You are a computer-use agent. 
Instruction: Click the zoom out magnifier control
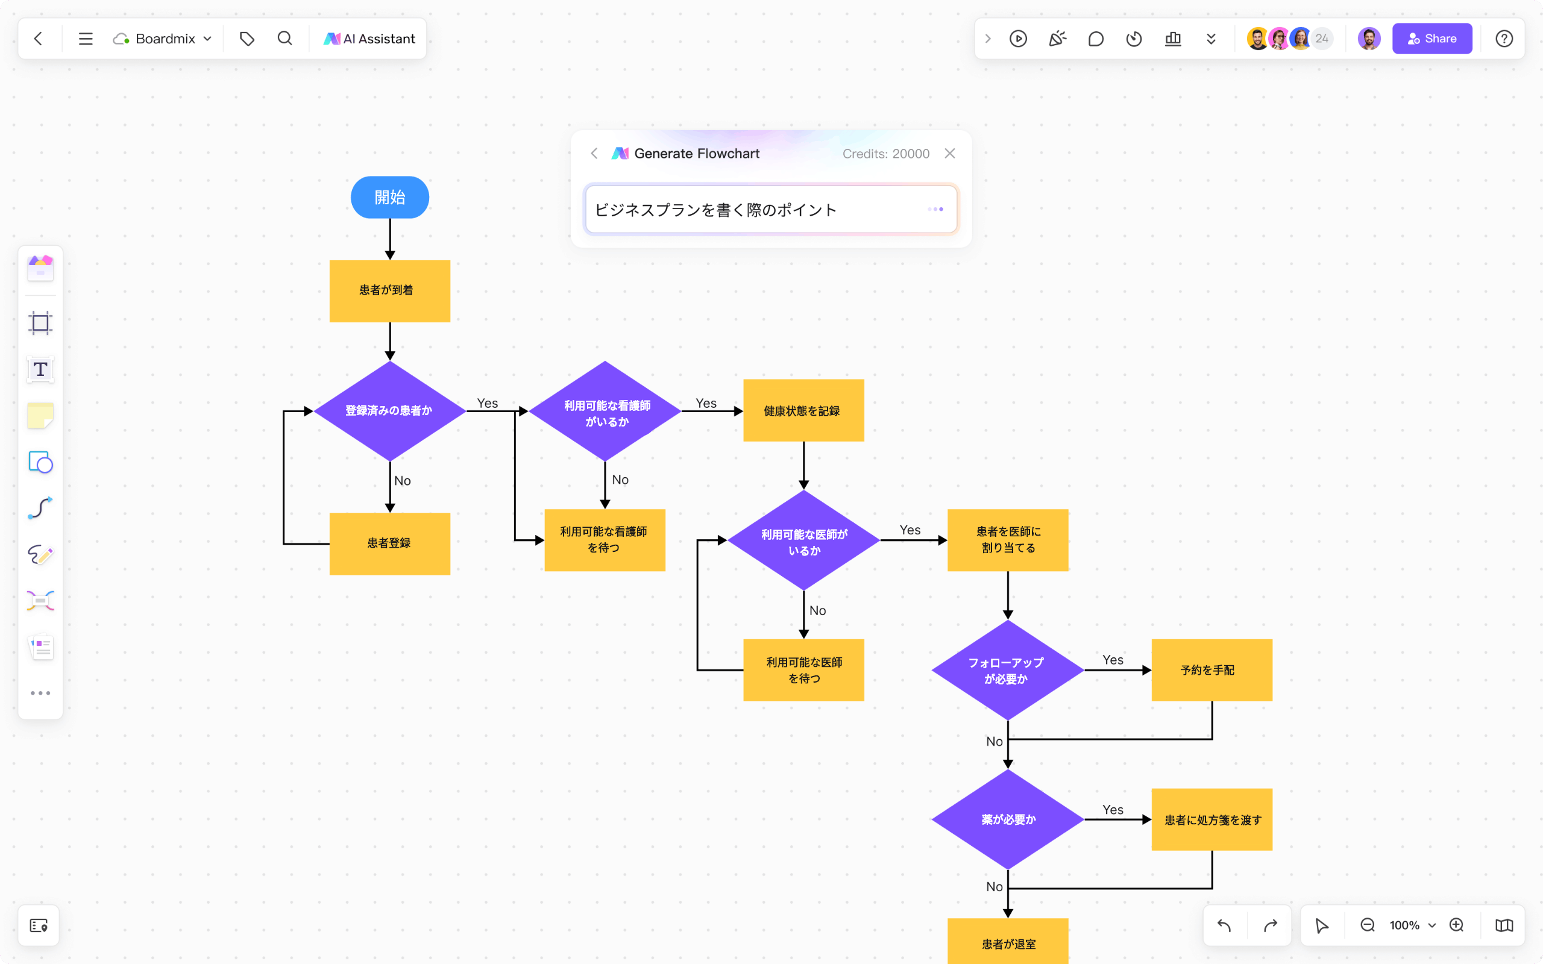[x=1367, y=925]
